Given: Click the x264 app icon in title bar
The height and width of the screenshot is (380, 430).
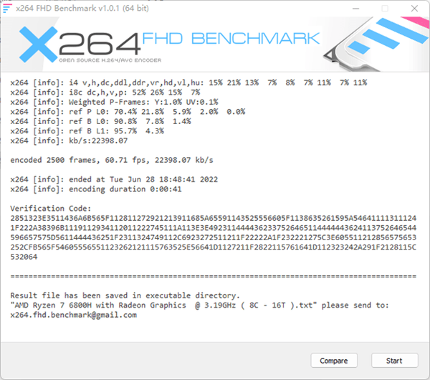Looking at the screenshot, I should (x=7, y=8).
